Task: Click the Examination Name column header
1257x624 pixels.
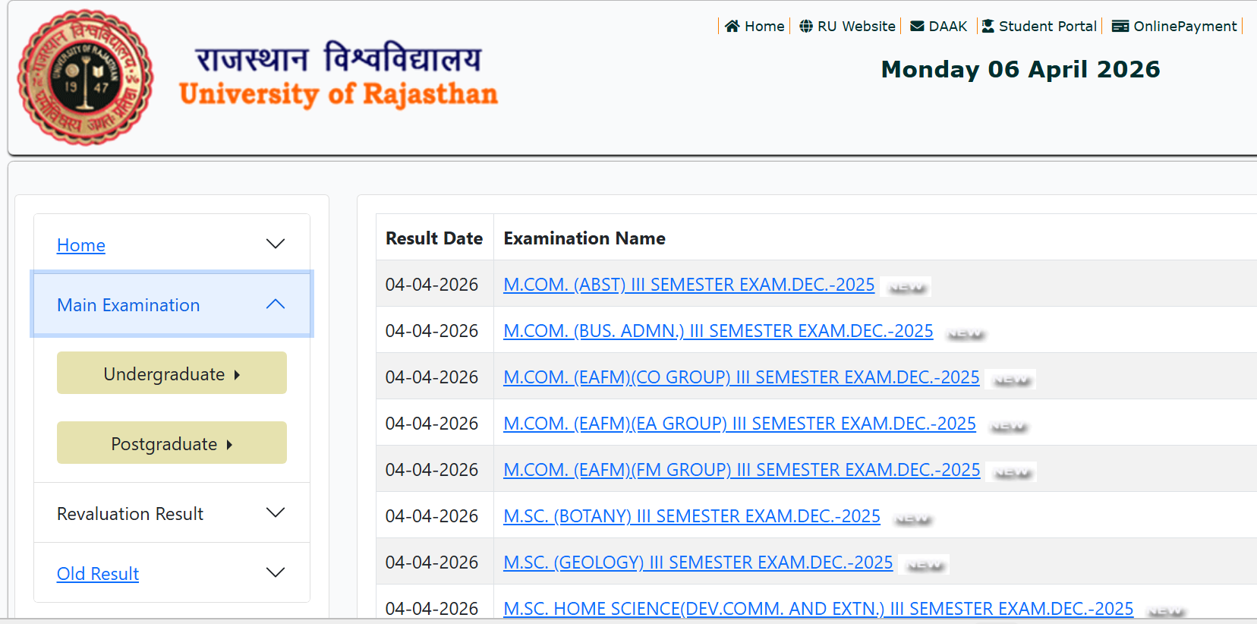Action: click(x=584, y=238)
